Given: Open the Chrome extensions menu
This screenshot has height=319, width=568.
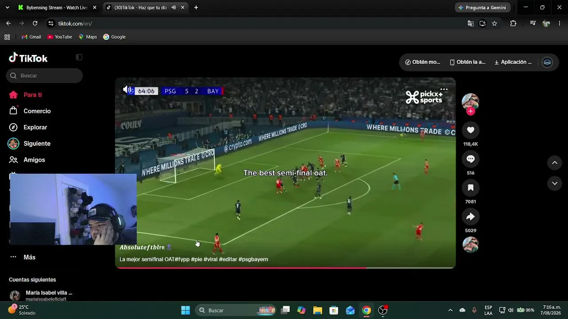Looking at the screenshot, I should click(x=513, y=23).
